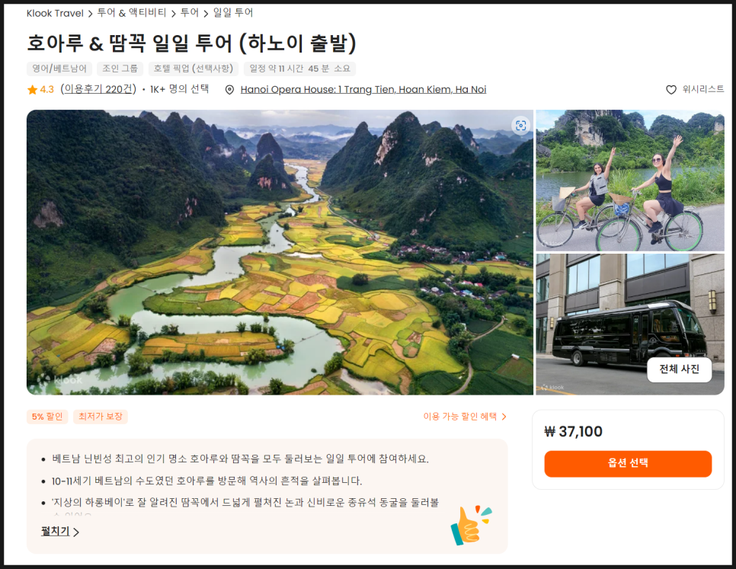Viewport: 736px width, 569px height.
Task: Click the image scan icon on main photo
Action: (x=520, y=126)
